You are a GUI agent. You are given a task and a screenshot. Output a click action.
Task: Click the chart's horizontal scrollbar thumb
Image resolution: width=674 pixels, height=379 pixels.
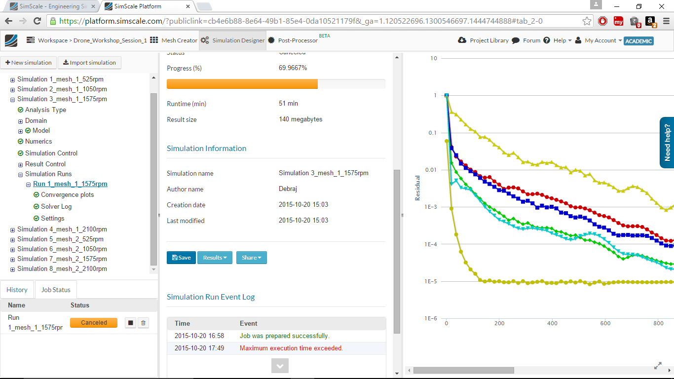coord(463,370)
